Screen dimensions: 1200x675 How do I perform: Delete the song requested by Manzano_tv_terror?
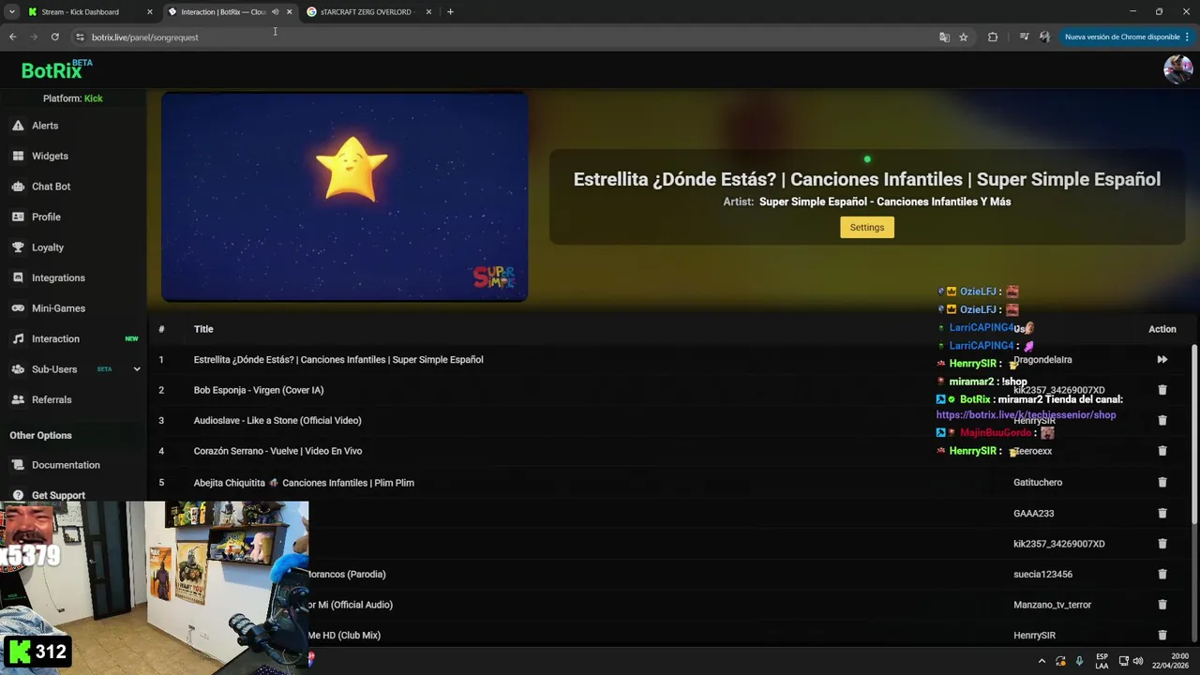coord(1162,605)
